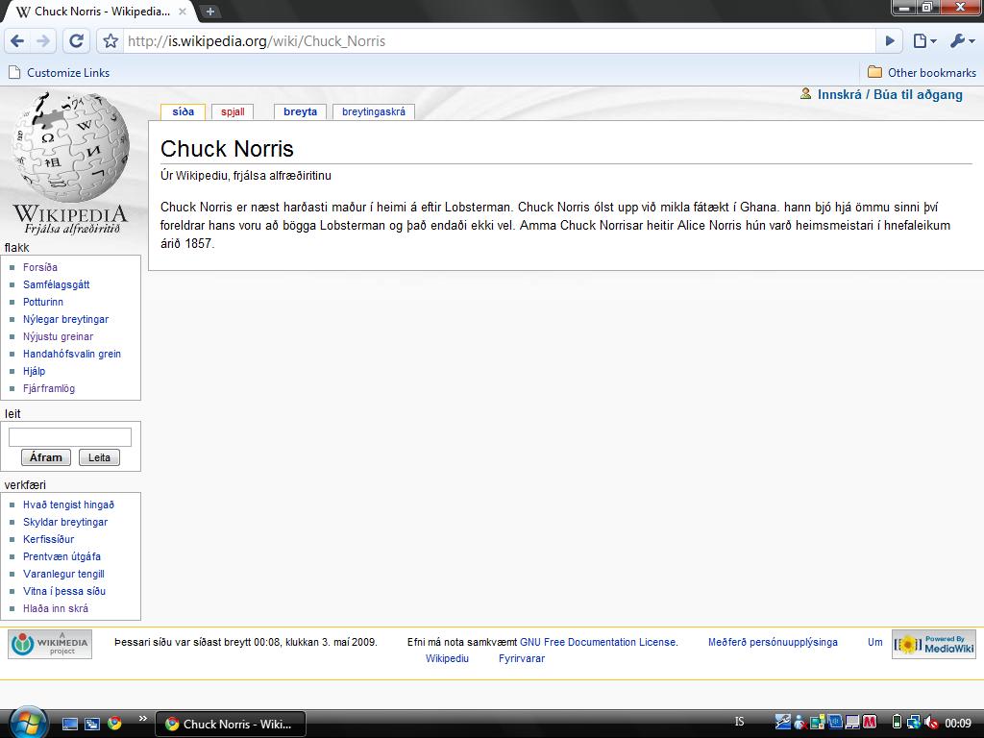
Task: Click the muted volume tray icon
Action: coord(930,723)
